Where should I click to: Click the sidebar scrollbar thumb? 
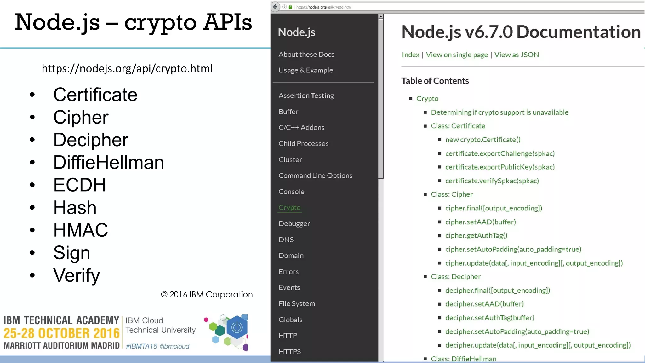(381, 99)
